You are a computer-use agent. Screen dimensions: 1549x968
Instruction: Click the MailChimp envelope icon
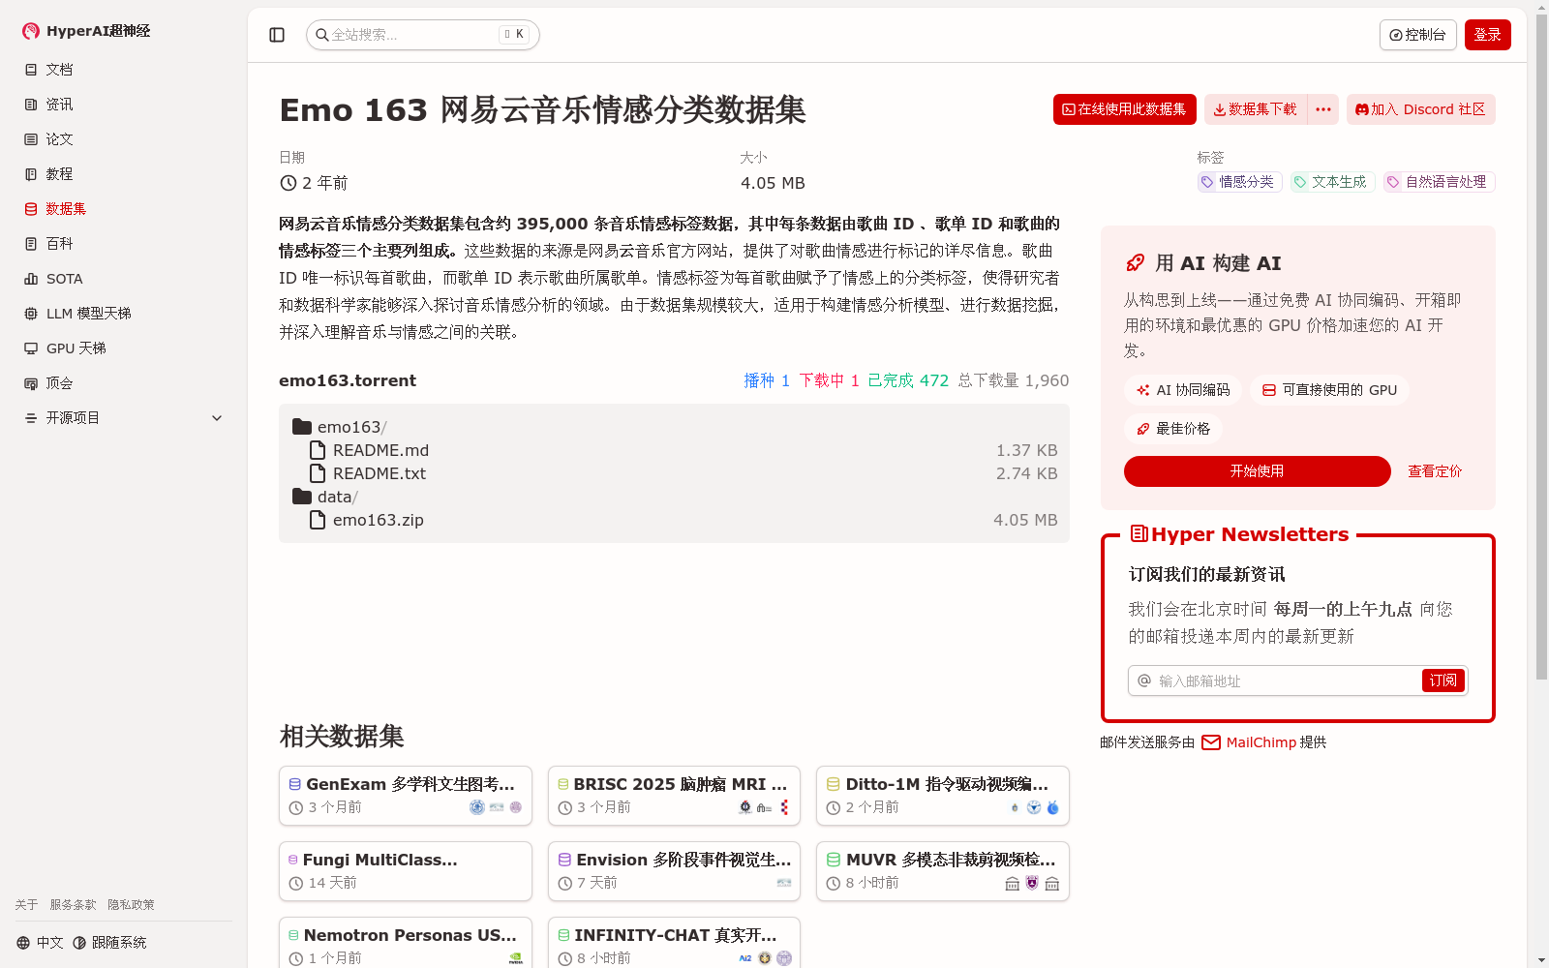tap(1210, 742)
